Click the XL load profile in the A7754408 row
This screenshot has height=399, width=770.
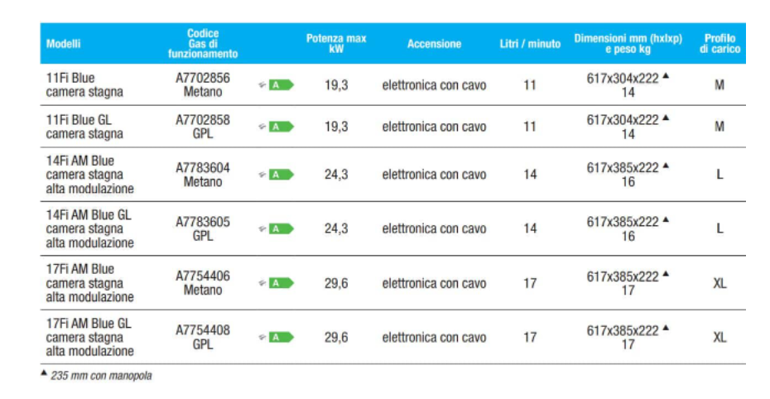(x=719, y=337)
